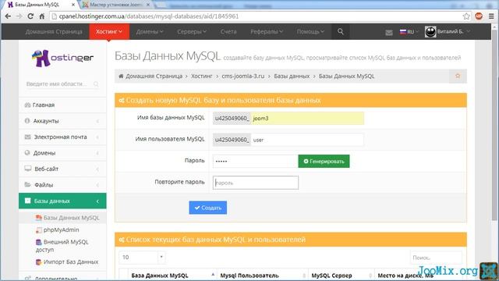499x281 pixels.
Task: Click the Генерировать password button
Action: [324, 162]
